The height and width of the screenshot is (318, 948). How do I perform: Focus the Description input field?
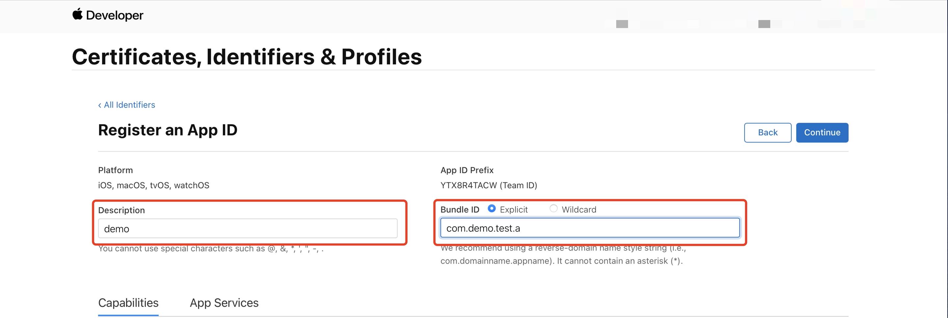tap(248, 228)
